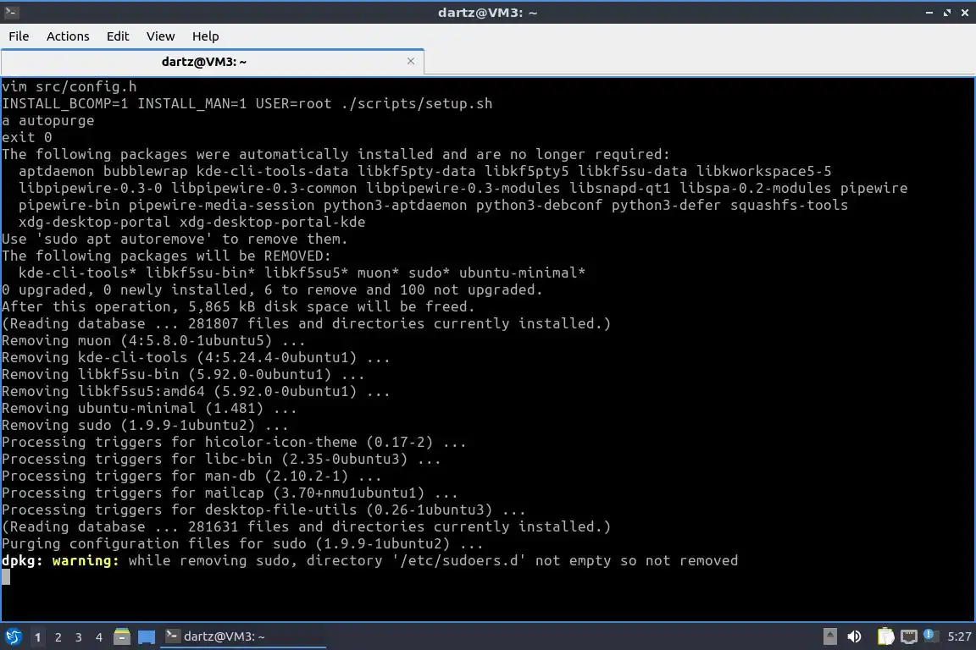Click the 'a autopurge' line
The width and height of the screenshot is (976, 650).
[x=48, y=121]
